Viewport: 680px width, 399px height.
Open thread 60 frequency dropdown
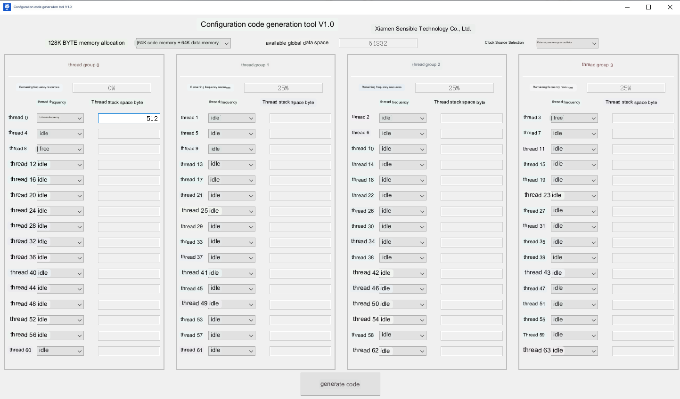pyautogui.click(x=60, y=351)
